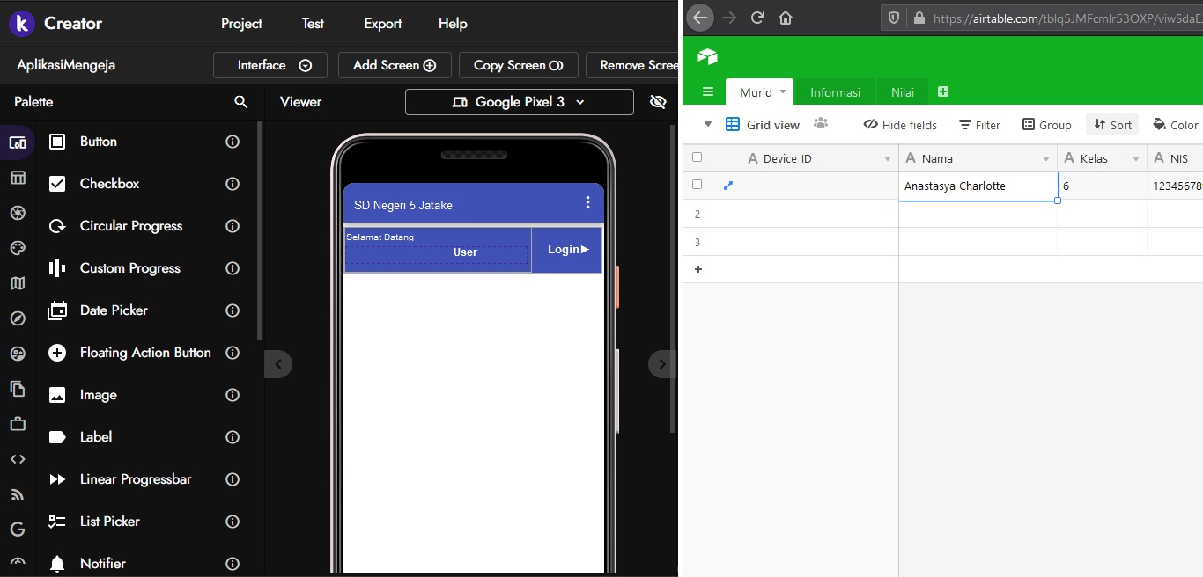Open the palette category with aperture icon

click(x=18, y=213)
